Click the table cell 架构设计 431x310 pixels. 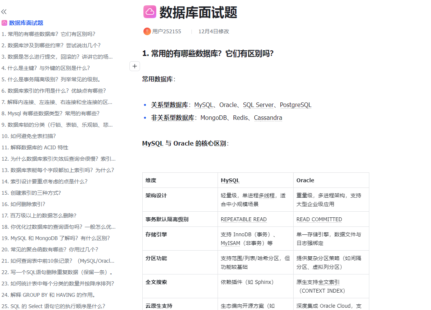click(x=180, y=200)
